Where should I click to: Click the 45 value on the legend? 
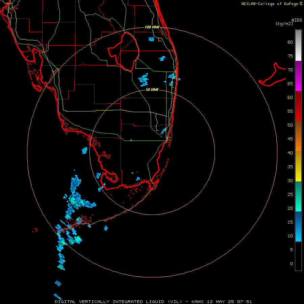(290, 139)
